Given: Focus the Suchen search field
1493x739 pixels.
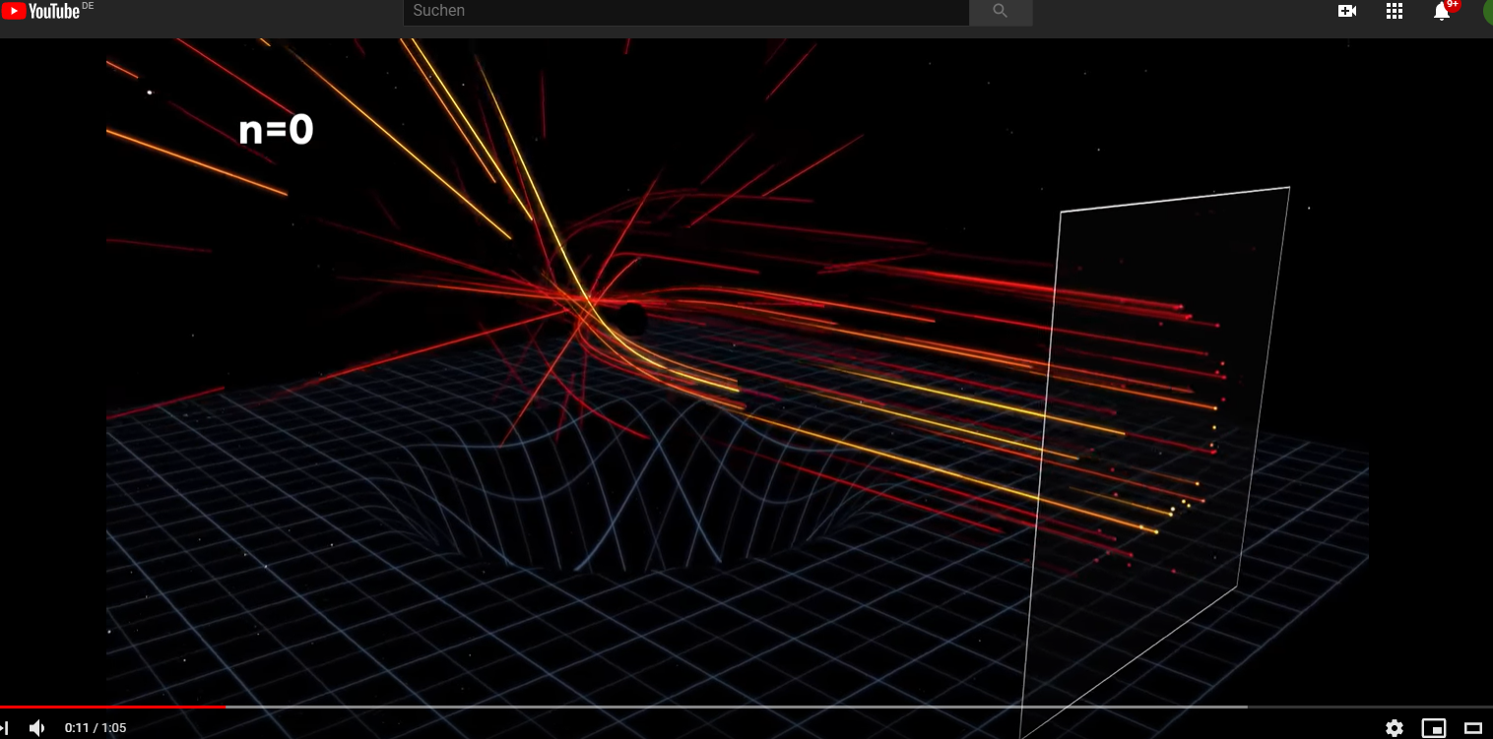Looking at the screenshot, I should [x=685, y=11].
